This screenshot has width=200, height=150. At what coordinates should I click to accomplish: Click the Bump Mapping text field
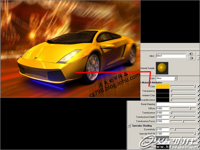[x=176, y=104]
